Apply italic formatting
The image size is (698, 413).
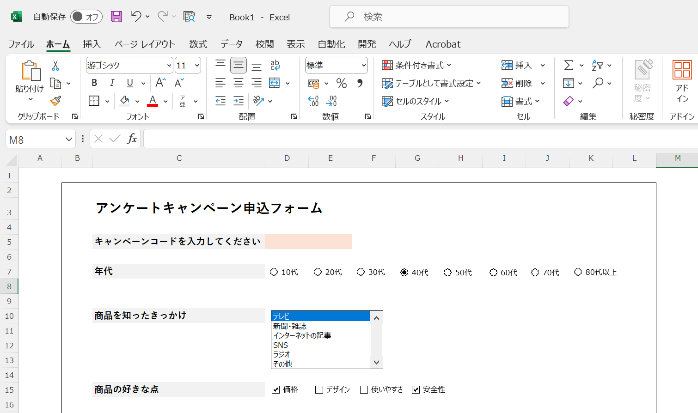point(111,83)
